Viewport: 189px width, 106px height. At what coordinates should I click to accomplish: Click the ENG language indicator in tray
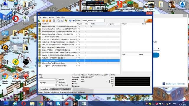click(175, 103)
